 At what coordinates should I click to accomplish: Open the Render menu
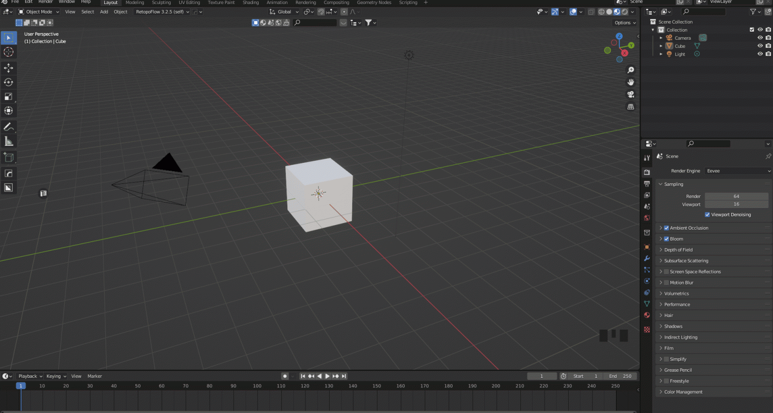(45, 2)
